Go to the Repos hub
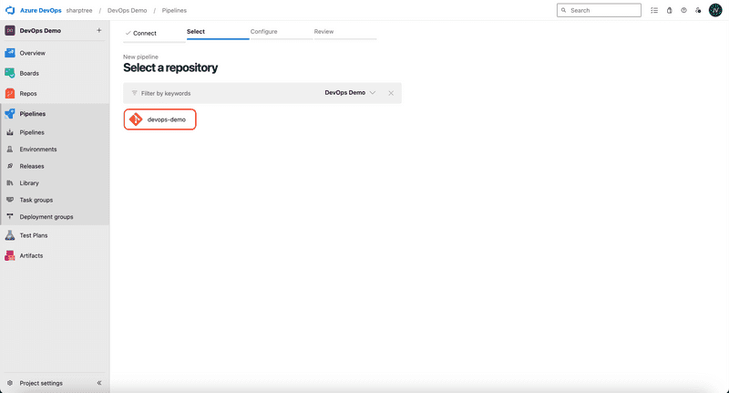The width and height of the screenshot is (729, 393). click(28, 93)
